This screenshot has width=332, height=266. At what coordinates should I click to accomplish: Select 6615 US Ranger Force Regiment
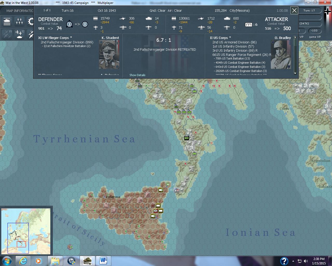(x=242, y=55)
